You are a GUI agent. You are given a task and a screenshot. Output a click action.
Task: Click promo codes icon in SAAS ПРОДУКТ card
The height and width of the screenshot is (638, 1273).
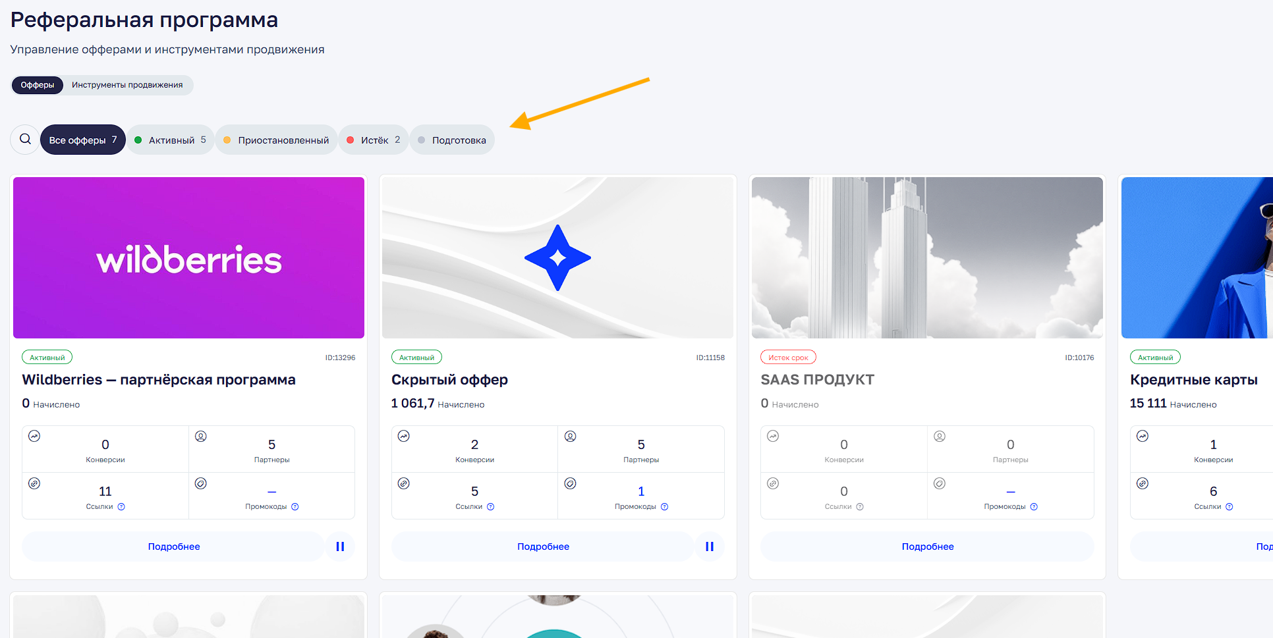pos(940,483)
